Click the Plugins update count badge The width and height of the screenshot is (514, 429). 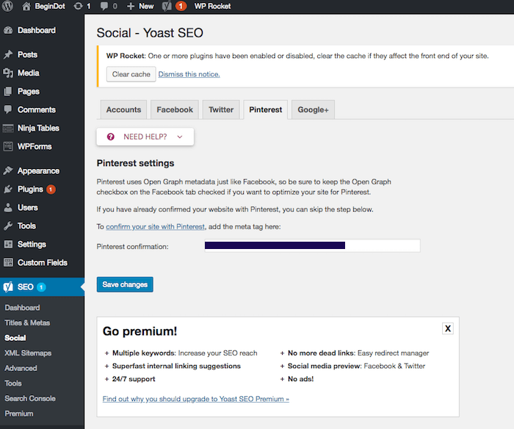(51, 190)
